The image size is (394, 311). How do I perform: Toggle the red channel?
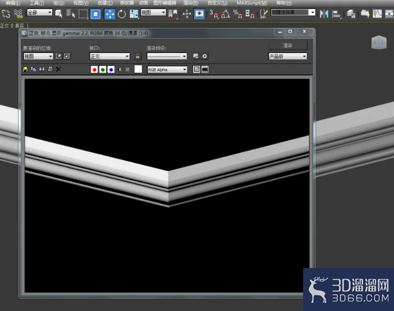[x=95, y=70]
